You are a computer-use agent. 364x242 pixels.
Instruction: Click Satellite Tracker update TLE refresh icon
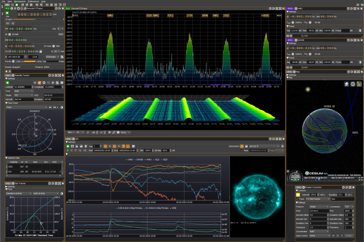click(44, 83)
